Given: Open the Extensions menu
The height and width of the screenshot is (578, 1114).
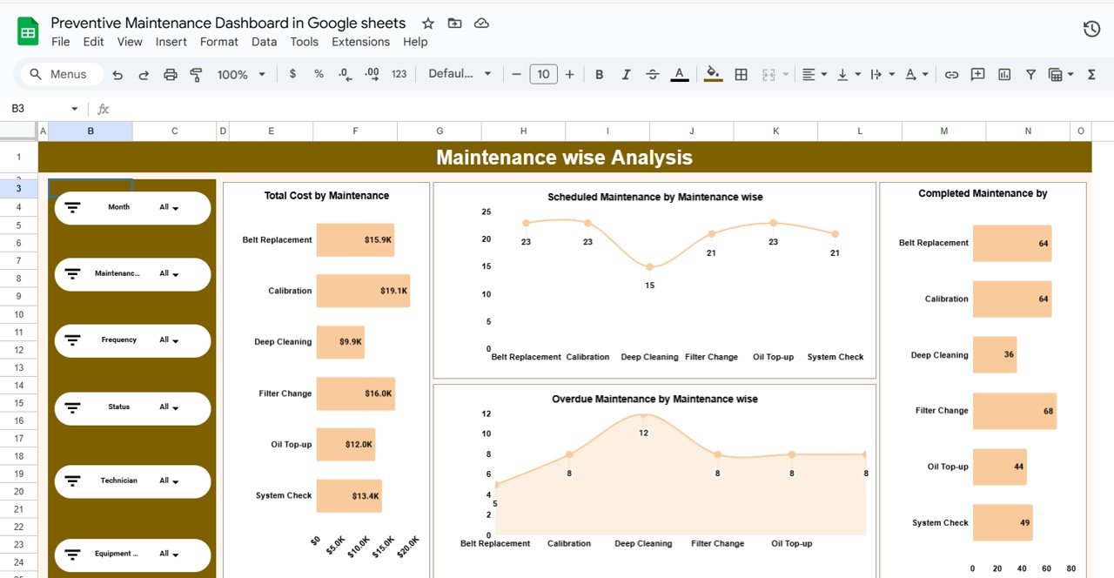Looking at the screenshot, I should 360,41.
